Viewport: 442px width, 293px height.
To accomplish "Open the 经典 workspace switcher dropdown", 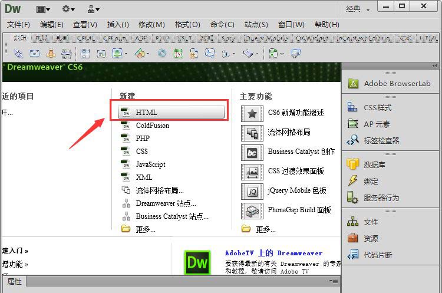I will coord(358,9).
